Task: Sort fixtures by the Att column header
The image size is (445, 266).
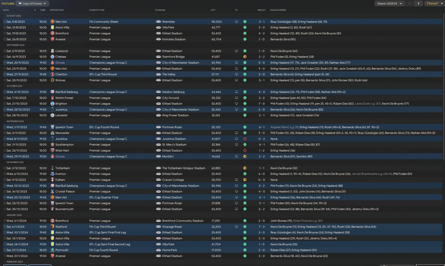Action: pyautogui.click(x=213, y=10)
